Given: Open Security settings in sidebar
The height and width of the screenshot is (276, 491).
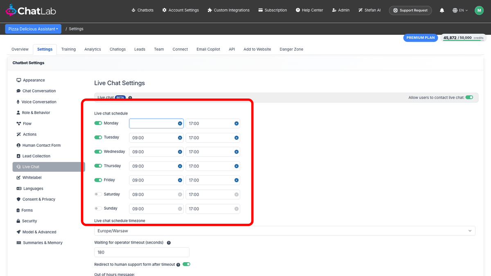Looking at the screenshot, I should click(27, 221).
